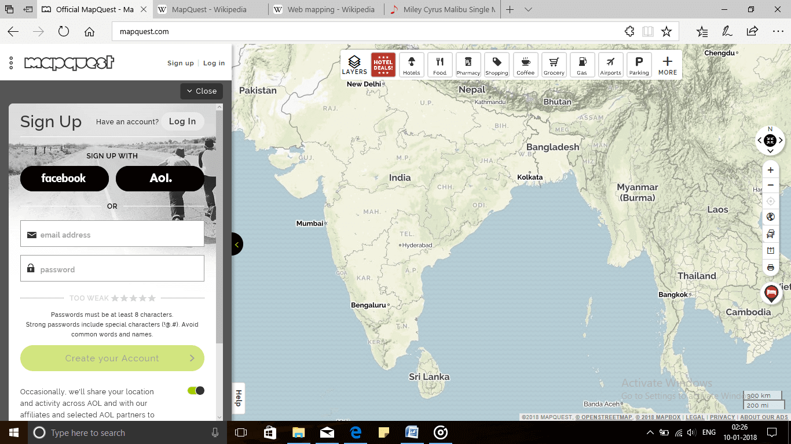The width and height of the screenshot is (791, 444).
Task: Go to the browser home page
Action: coord(89,32)
